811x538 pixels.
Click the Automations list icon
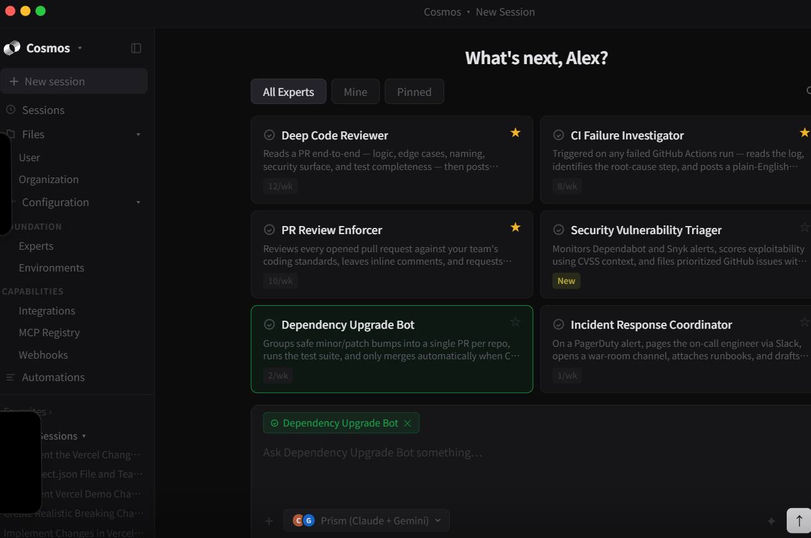(10, 377)
